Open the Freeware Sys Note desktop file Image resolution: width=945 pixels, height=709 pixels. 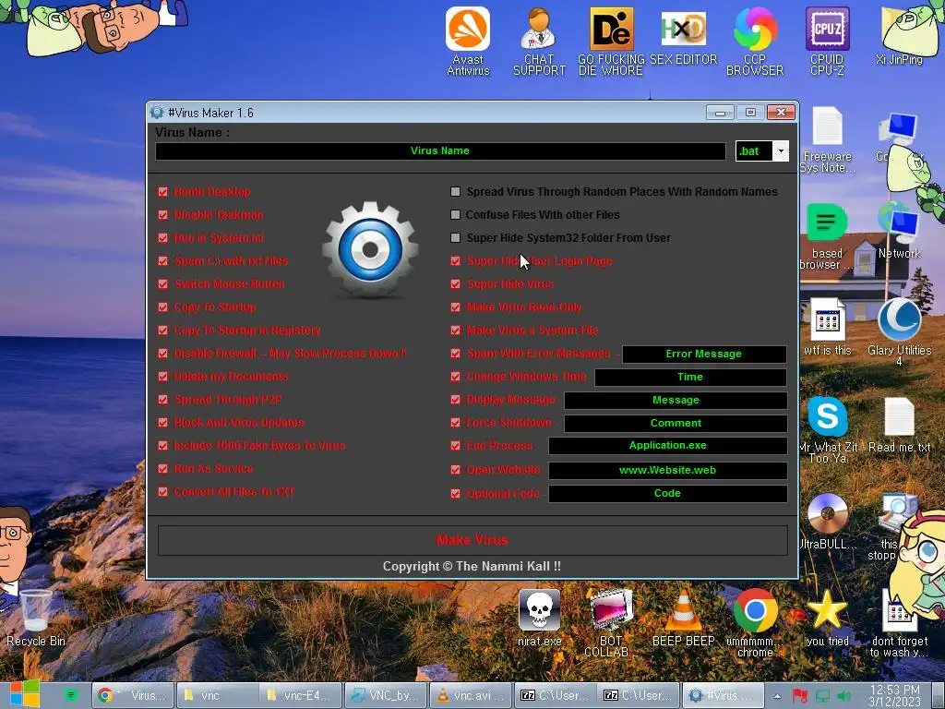pyautogui.click(x=827, y=140)
